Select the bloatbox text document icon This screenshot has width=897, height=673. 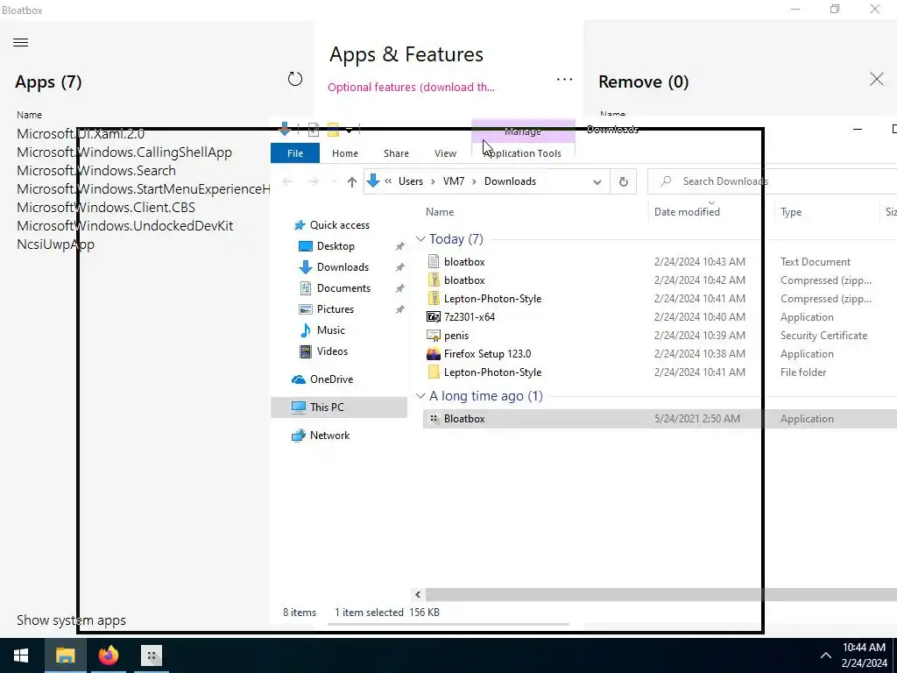click(434, 261)
